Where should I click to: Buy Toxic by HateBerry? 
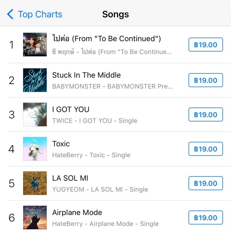pos(206,149)
